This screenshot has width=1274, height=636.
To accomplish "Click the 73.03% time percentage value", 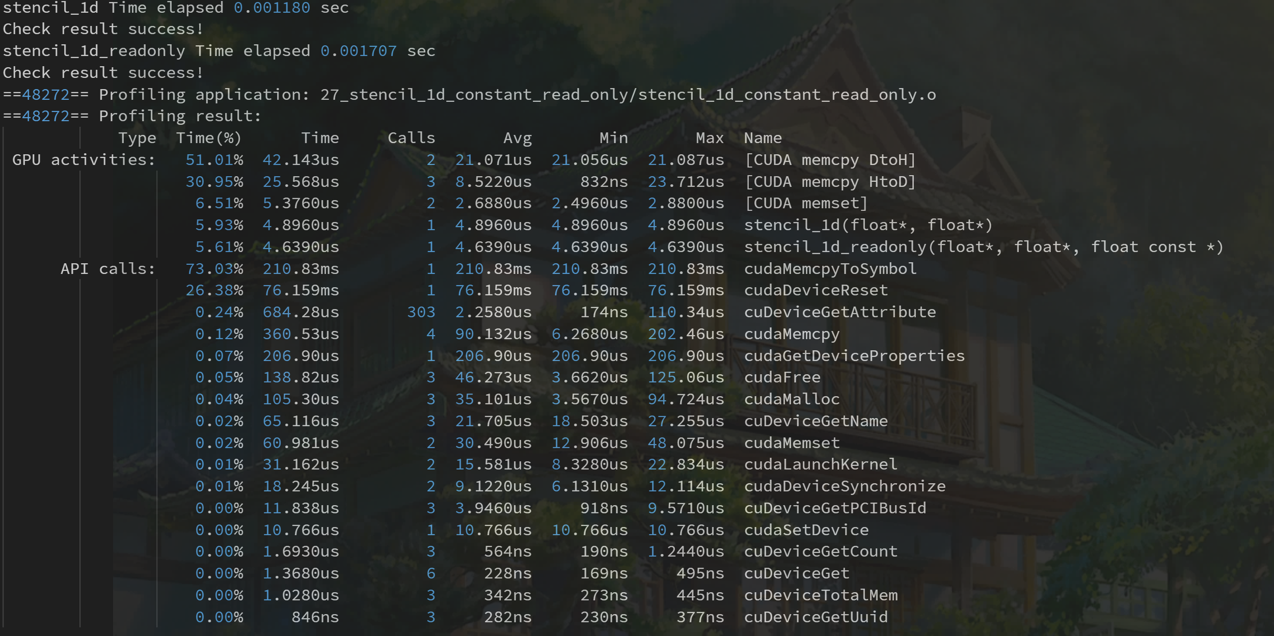I will click(214, 269).
